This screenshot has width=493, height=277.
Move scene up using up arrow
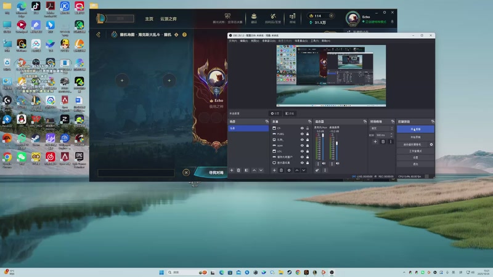coord(254,171)
